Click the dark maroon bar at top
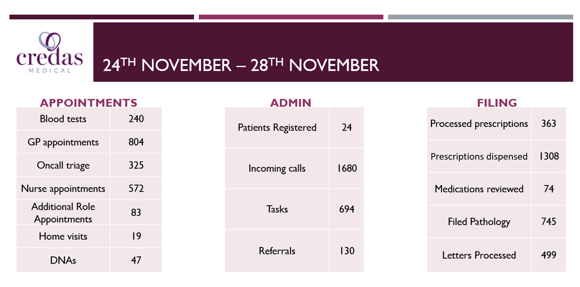 click(x=102, y=17)
